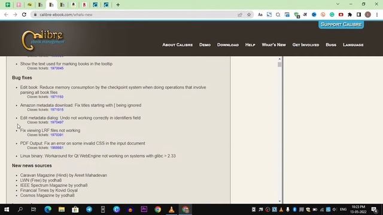Open the Demo menu item
This screenshot has height=215, width=383.
point(205,45)
